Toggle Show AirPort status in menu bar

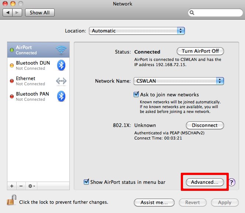click(86, 182)
